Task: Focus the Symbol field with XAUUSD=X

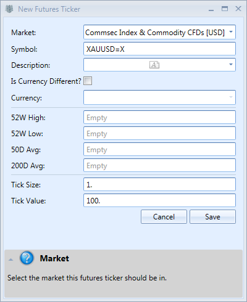Action: [159, 49]
